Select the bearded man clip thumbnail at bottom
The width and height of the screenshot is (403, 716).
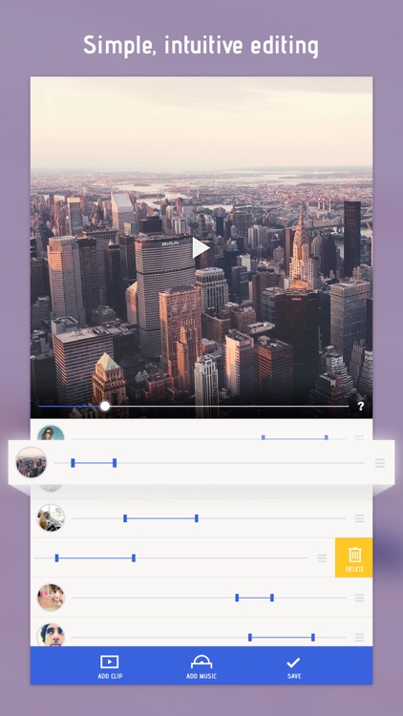[x=51, y=635]
